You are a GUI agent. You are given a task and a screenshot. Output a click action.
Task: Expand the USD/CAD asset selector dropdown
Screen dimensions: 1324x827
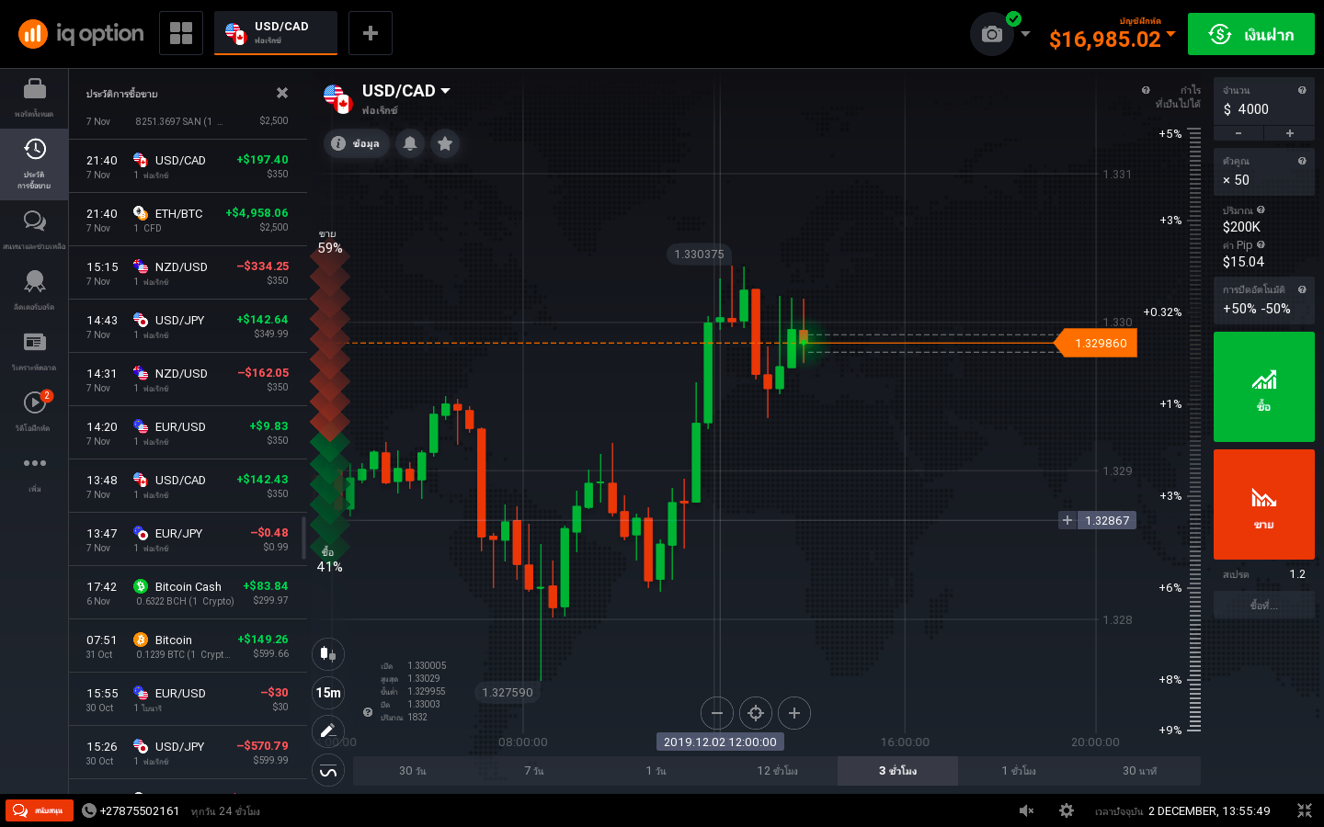click(x=446, y=91)
